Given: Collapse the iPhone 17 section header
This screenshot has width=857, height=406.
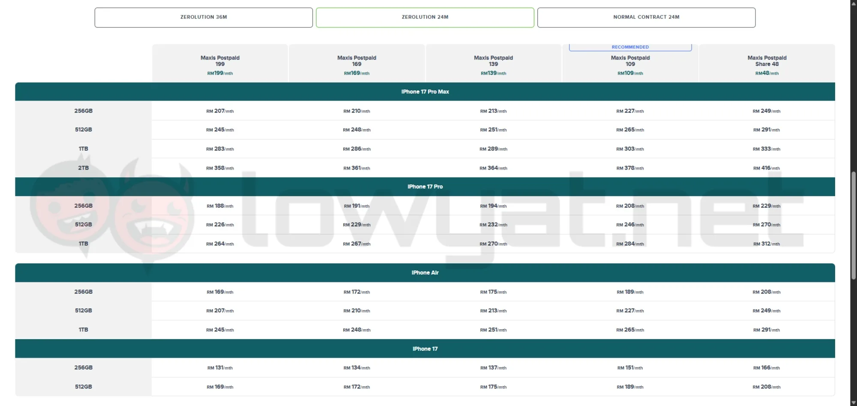Looking at the screenshot, I should tap(425, 349).
